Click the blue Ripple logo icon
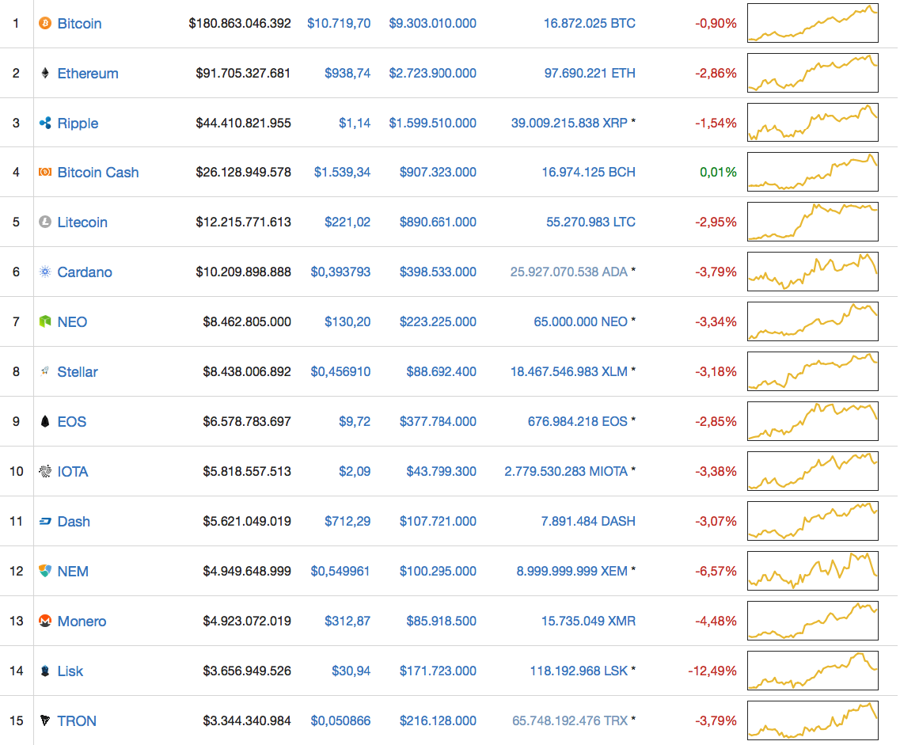The height and width of the screenshot is (745, 900). [45, 123]
